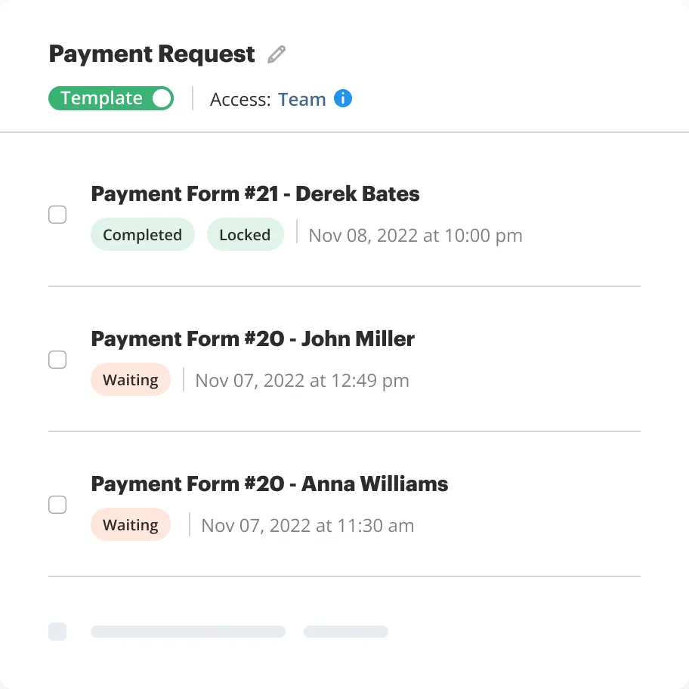Image resolution: width=689 pixels, height=689 pixels.
Task: Click the blue info icon next to Team
Action: click(x=342, y=98)
